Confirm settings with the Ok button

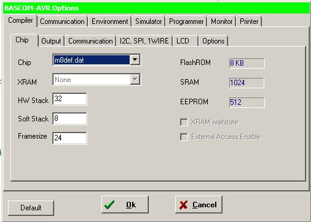coord(125,204)
